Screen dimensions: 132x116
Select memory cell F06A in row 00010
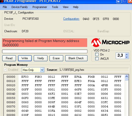[91, 81]
